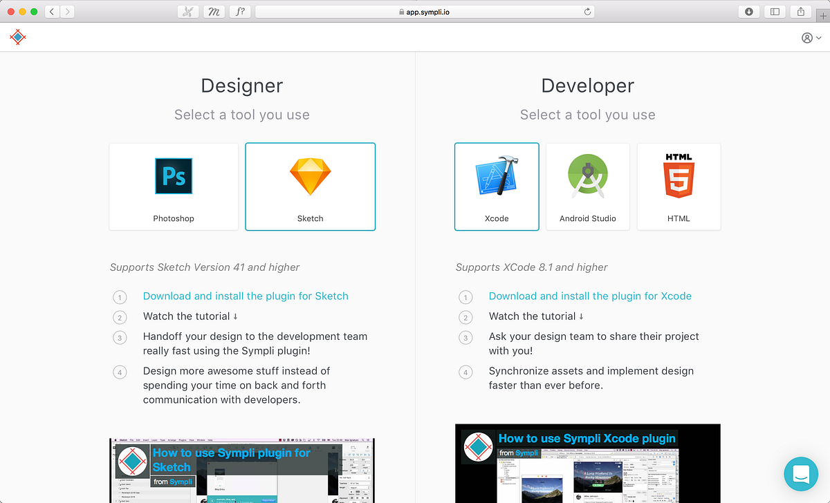Click the 'Supports Sketch Version 41 and higher' text

205,267
